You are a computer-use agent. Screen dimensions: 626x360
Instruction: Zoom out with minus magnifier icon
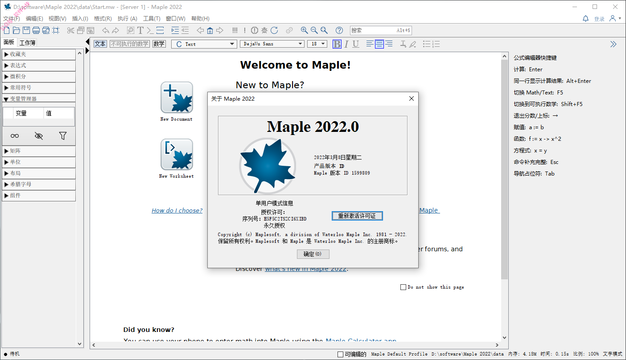(314, 30)
